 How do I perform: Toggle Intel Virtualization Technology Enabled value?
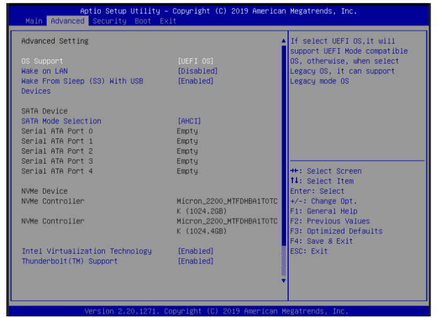(x=195, y=251)
